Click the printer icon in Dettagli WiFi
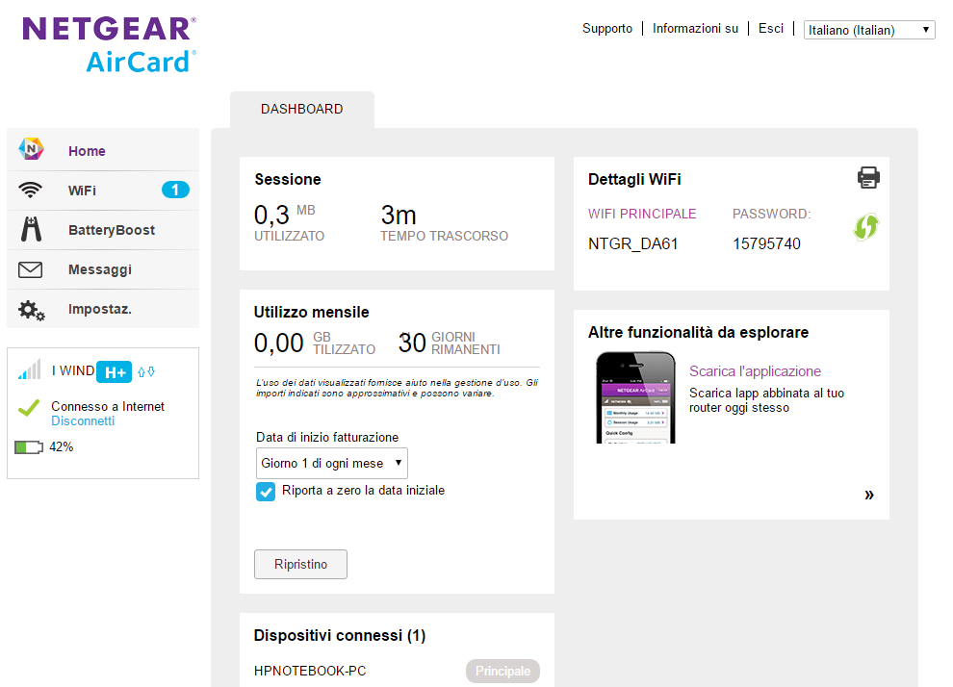Image resolution: width=953 pixels, height=687 pixels. pyautogui.click(x=868, y=177)
